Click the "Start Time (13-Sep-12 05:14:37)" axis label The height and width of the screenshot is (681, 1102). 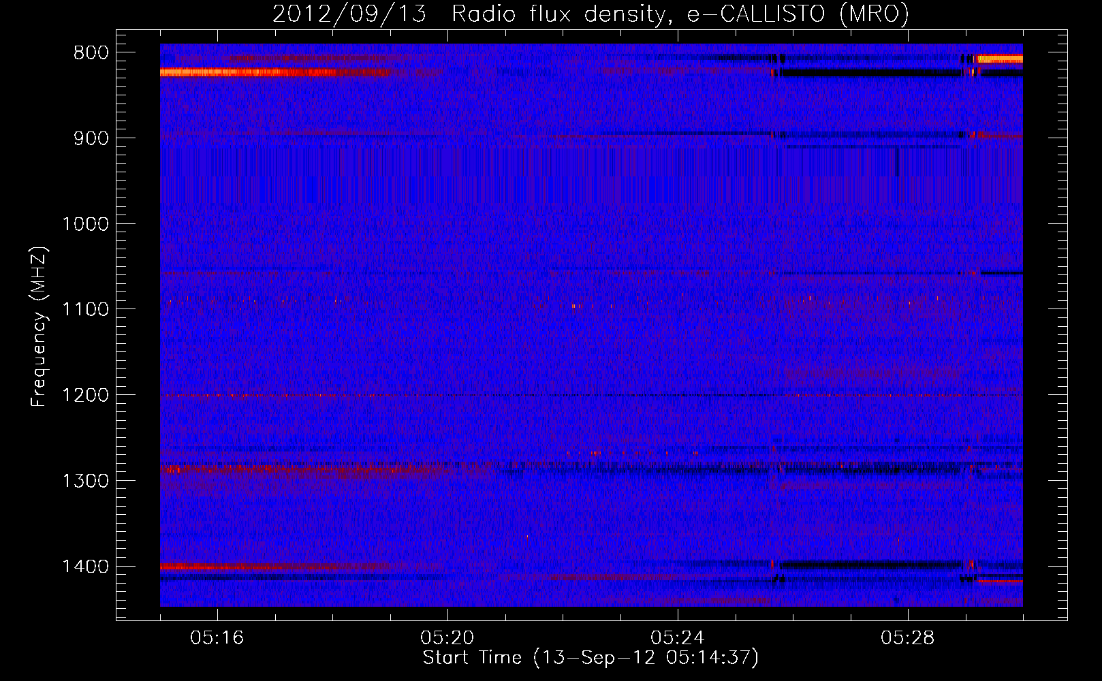(591, 658)
